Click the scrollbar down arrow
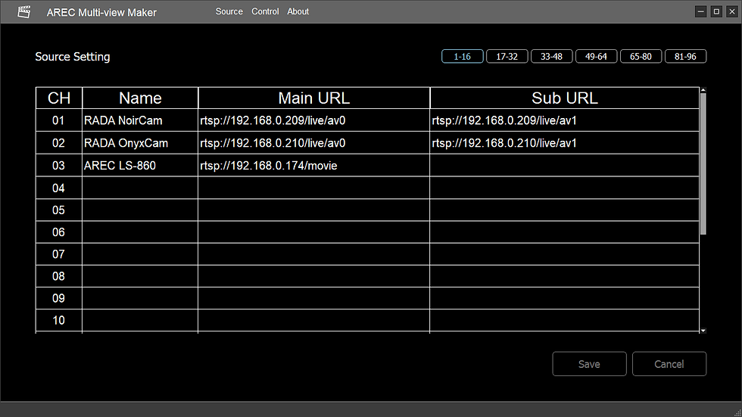Image resolution: width=742 pixels, height=417 pixels. (x=703, y=331)
